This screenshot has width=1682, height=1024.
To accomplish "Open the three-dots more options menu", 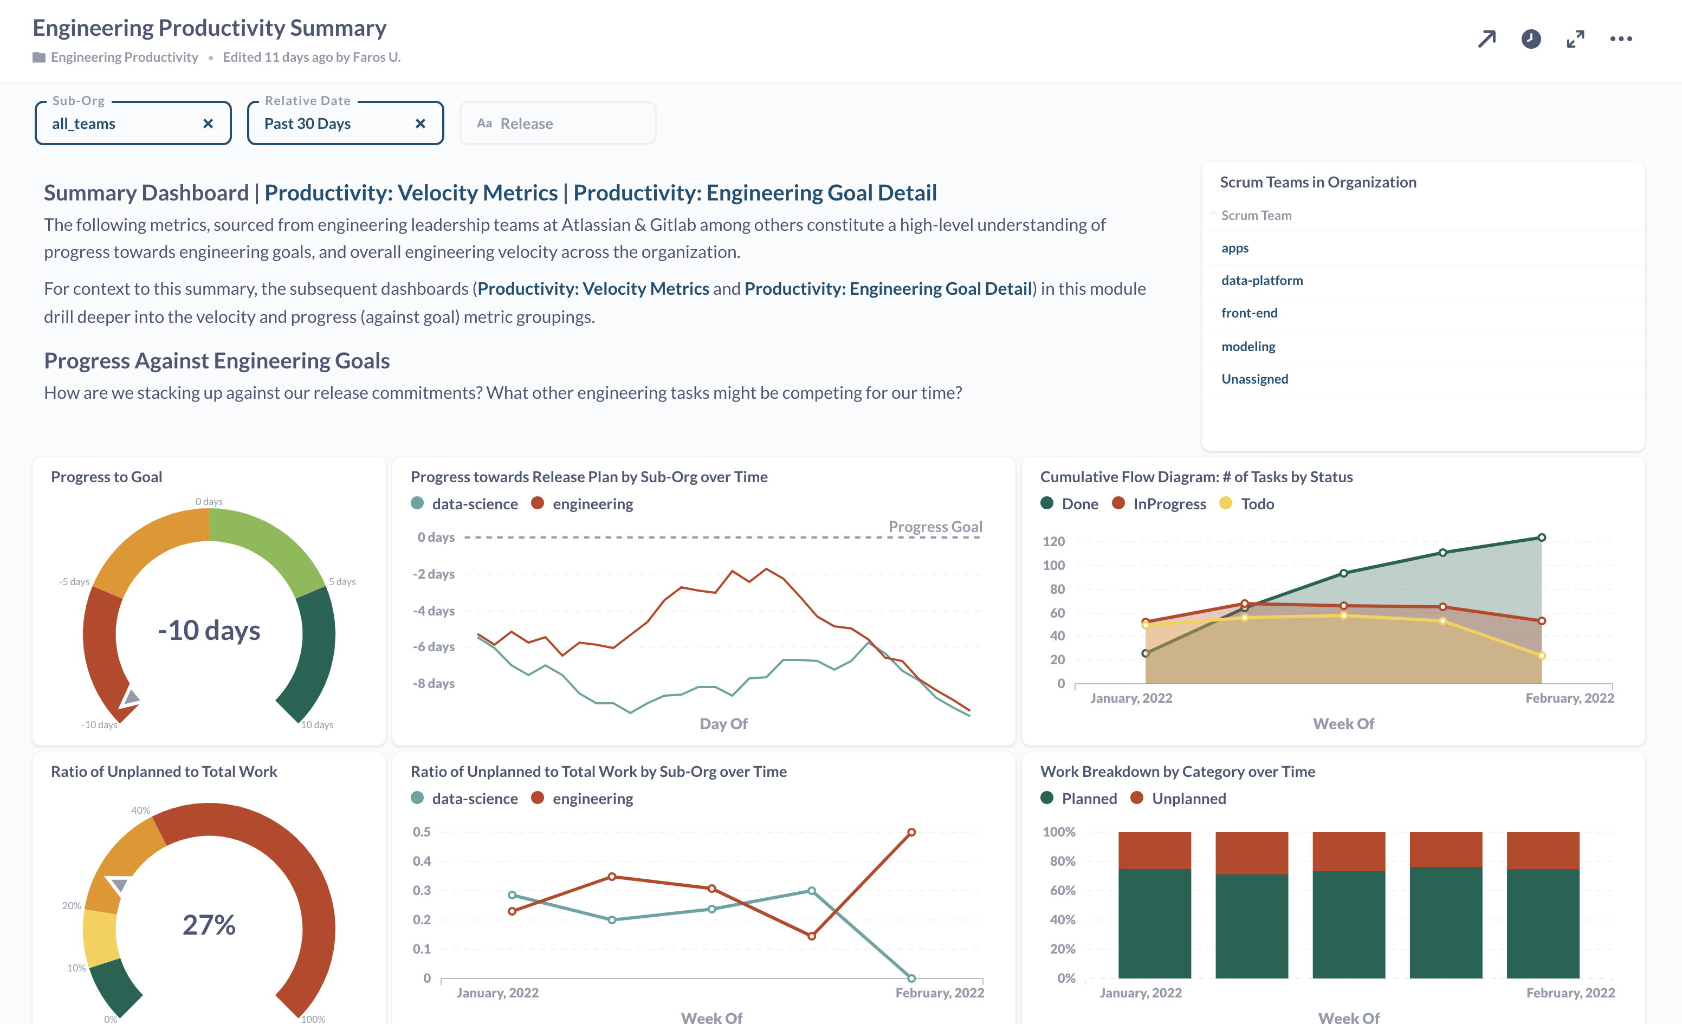I will coord(1621,39).
